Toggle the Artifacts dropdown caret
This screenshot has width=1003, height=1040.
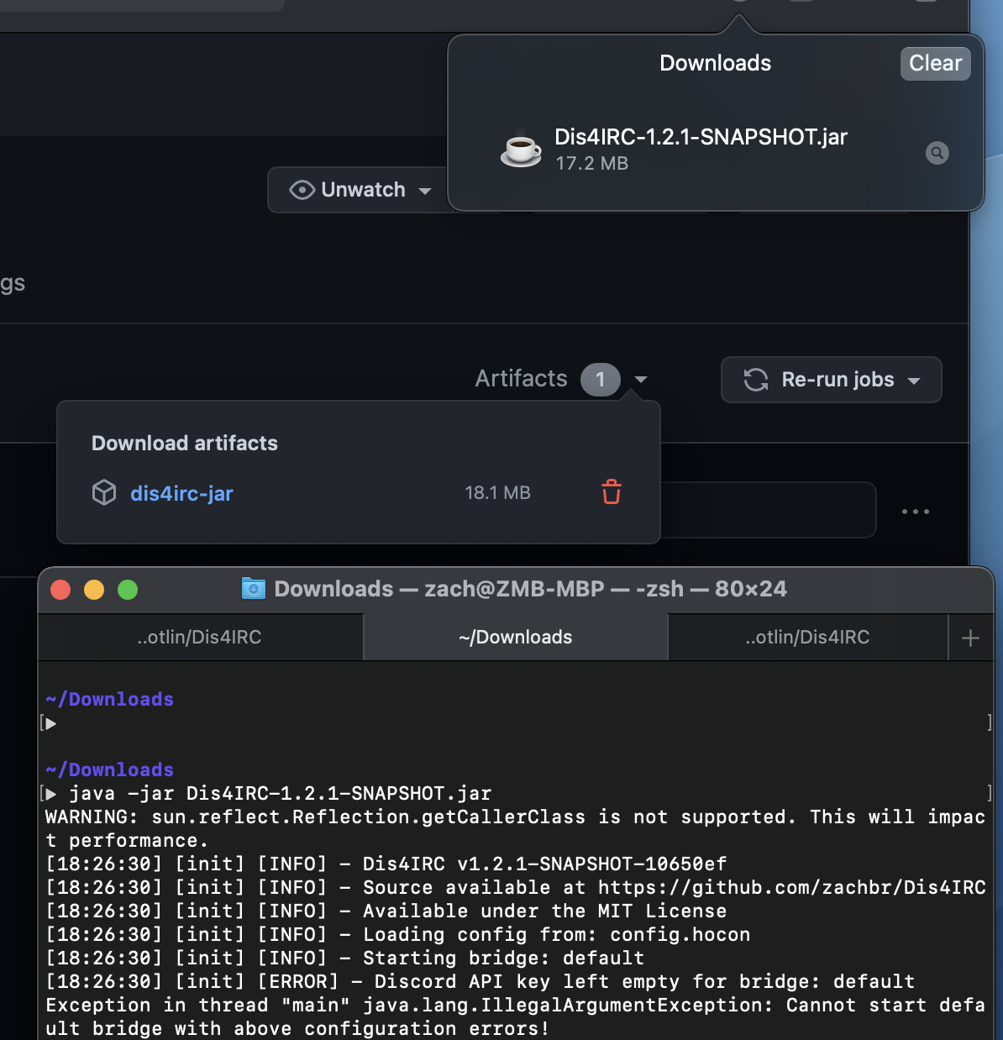641,380
